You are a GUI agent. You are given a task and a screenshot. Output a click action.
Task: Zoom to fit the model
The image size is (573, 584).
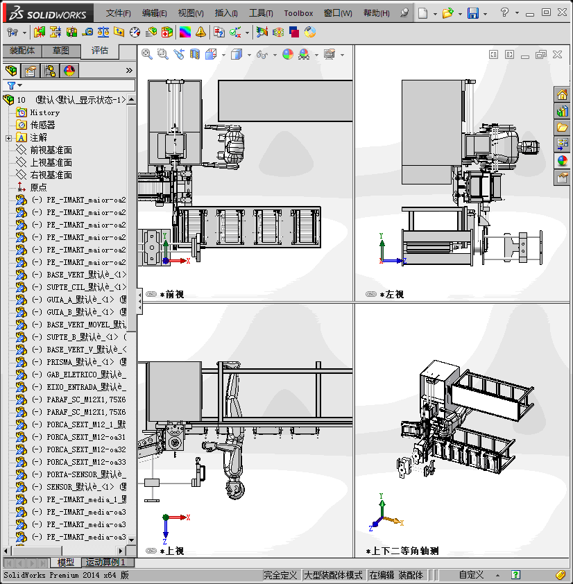point(147,54)
